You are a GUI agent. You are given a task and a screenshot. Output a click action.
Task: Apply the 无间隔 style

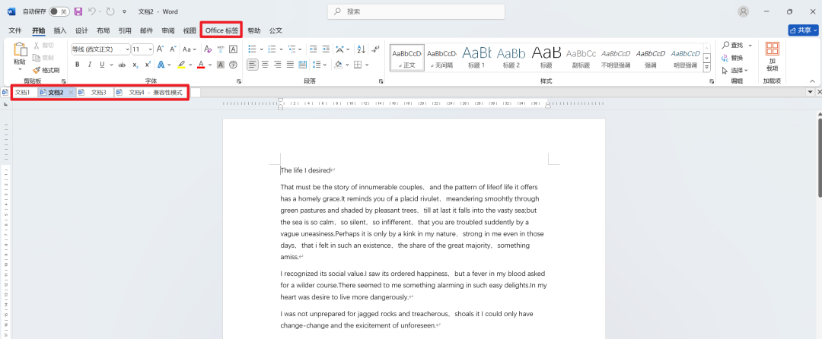point(441,58)
